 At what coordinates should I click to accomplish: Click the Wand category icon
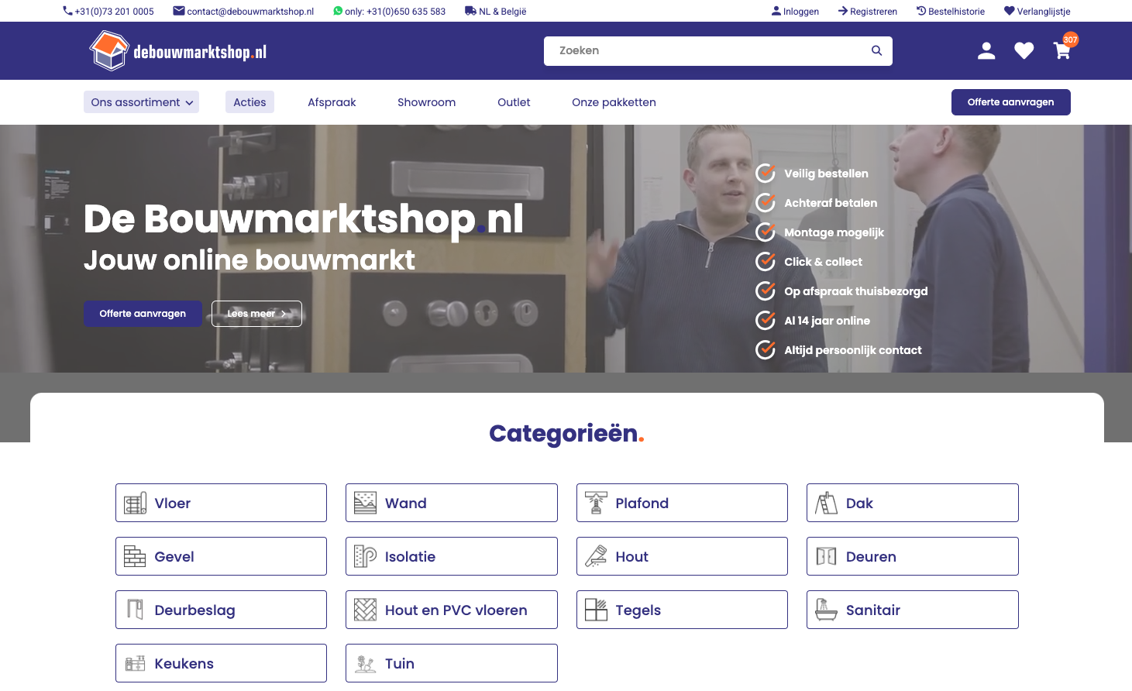tap(365, 504)
